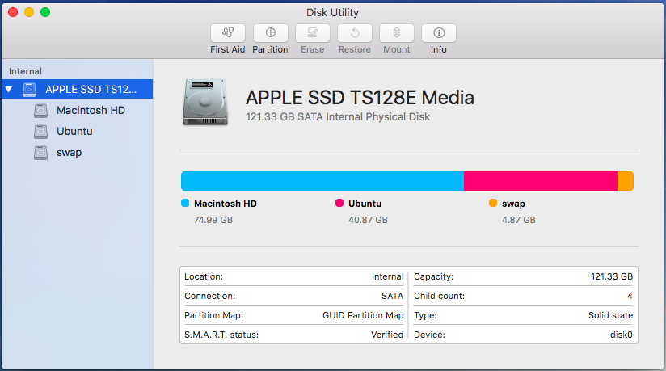Click the Connection SATA value
Image resolution: width=666 pixels, height=371 pixels.
click(x=392, y=296)
